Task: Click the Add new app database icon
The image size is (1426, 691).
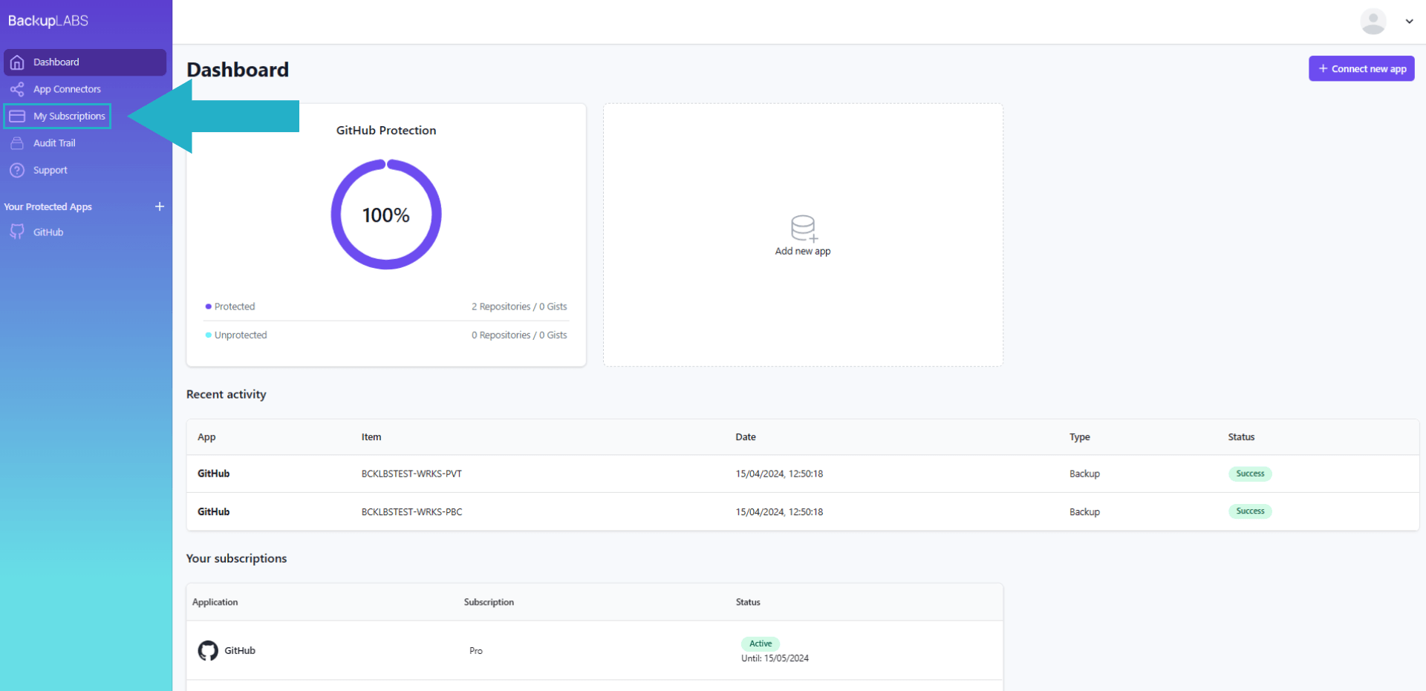Action: coord(803,228)
